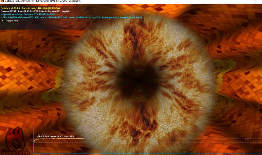Screen dimensions: 262x155
Task: Click the 'FurMark v1.20.7.0 - Burn-in test' line
Action: pos(30,8)
